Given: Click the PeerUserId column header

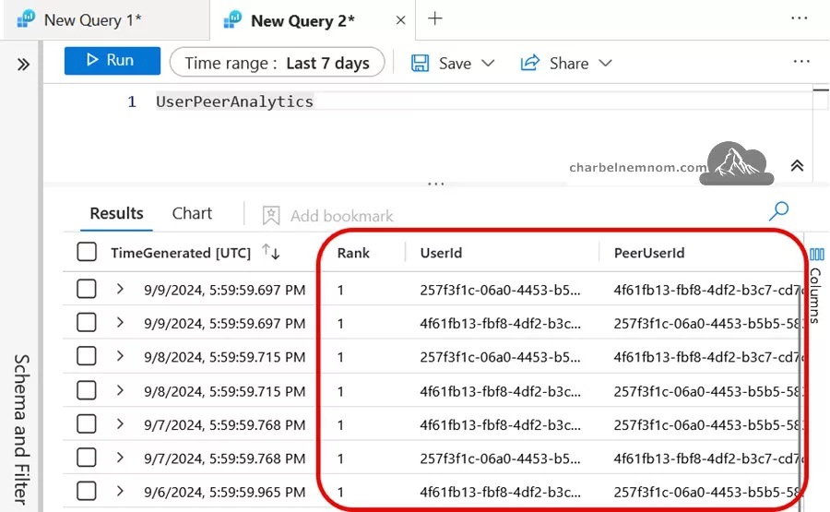Looking at the screenshot, I should coord(649,253).
